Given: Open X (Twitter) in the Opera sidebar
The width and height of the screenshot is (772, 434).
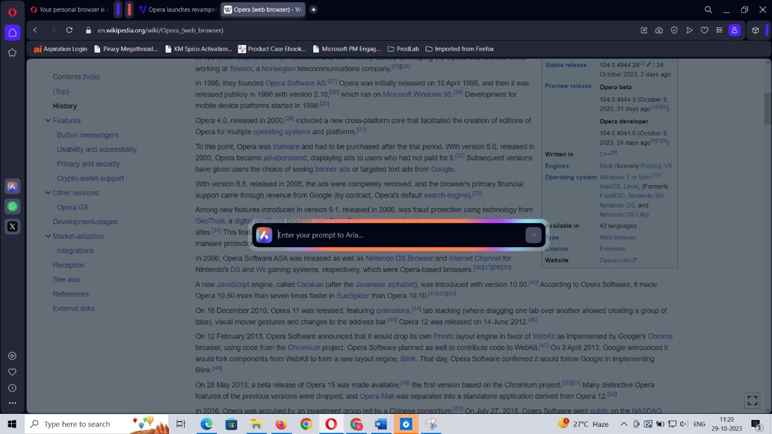Looking at the screenshot, I should point(12,227).
